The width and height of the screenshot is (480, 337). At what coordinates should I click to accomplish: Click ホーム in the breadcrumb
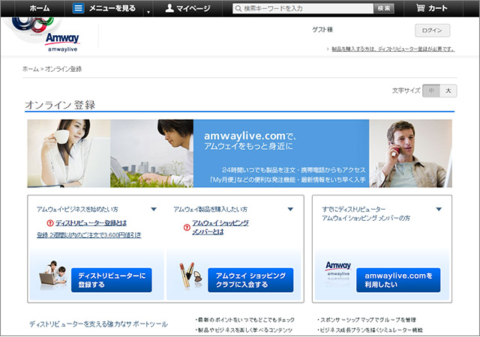point(31,69)
